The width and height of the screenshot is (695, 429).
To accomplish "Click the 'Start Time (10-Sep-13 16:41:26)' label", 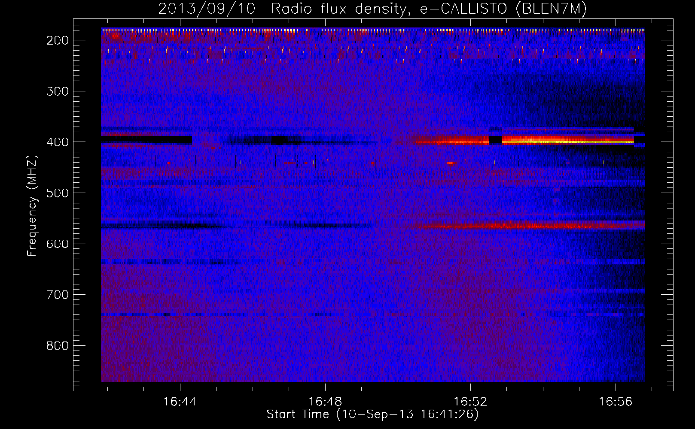I will (372, 414).
